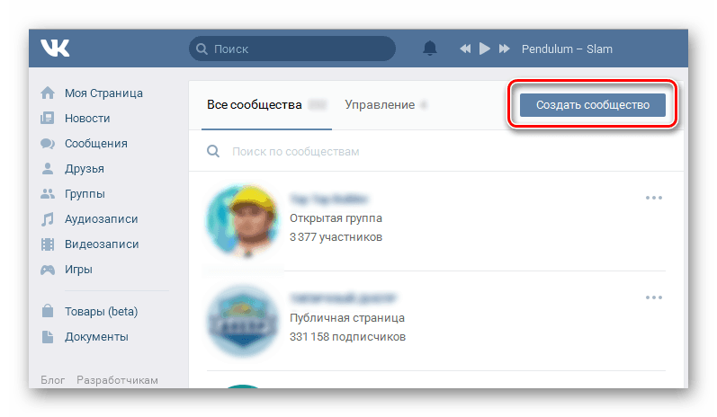Viewport: 717px width, 417px height.
Task: Play the current track Pendulum – Slam
Action: pyautogui.click(x=484, y=49)
